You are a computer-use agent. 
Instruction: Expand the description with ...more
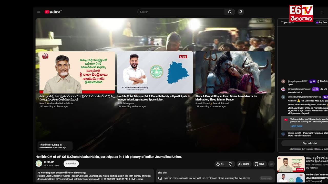click(x=140, y=179)
